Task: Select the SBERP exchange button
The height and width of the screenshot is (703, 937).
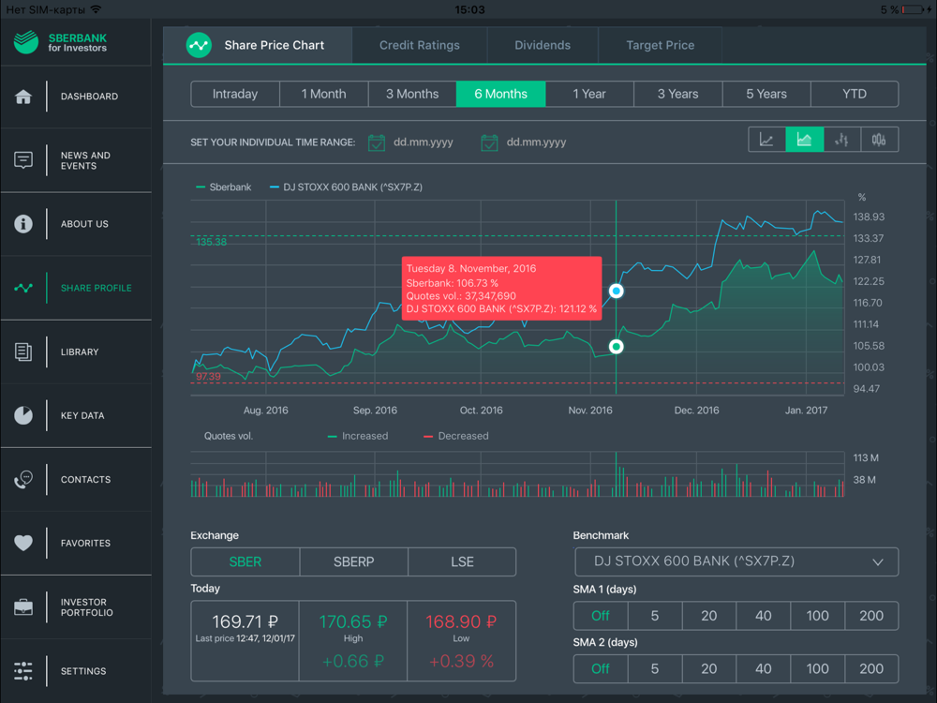Action: point(354,561)
